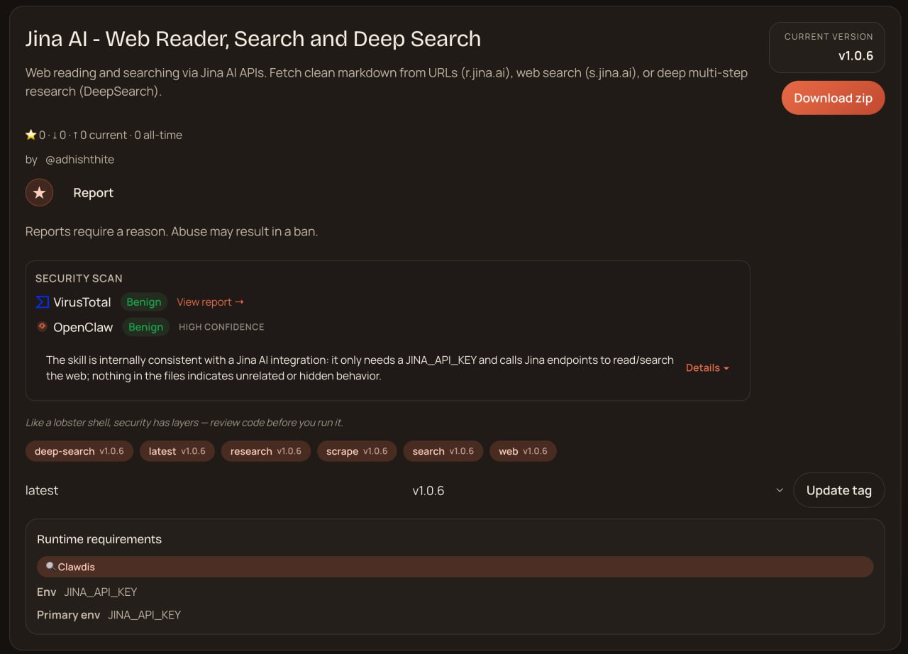Download the skill zip file

coord(833,98)
